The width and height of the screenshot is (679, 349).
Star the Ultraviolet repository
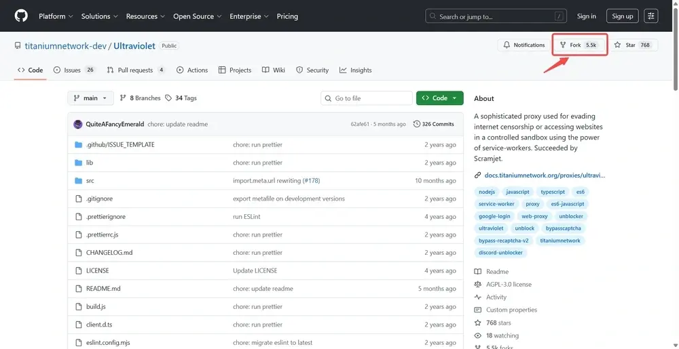coord(632,45)
